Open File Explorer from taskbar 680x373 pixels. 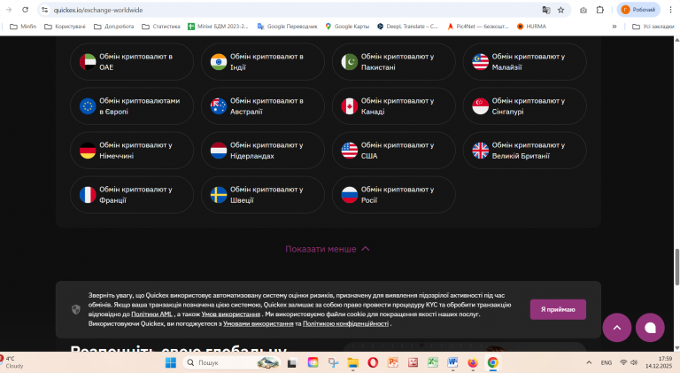(x=353, y=362)
